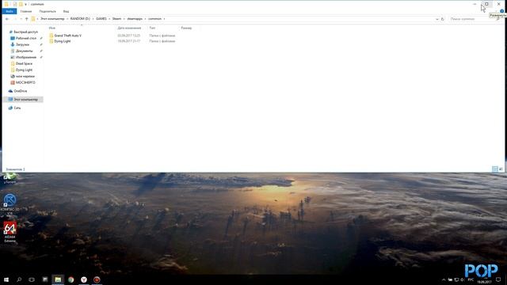
Task: Click the KOMПAC-3D desktop shortcut
Action: click(10, 205)
